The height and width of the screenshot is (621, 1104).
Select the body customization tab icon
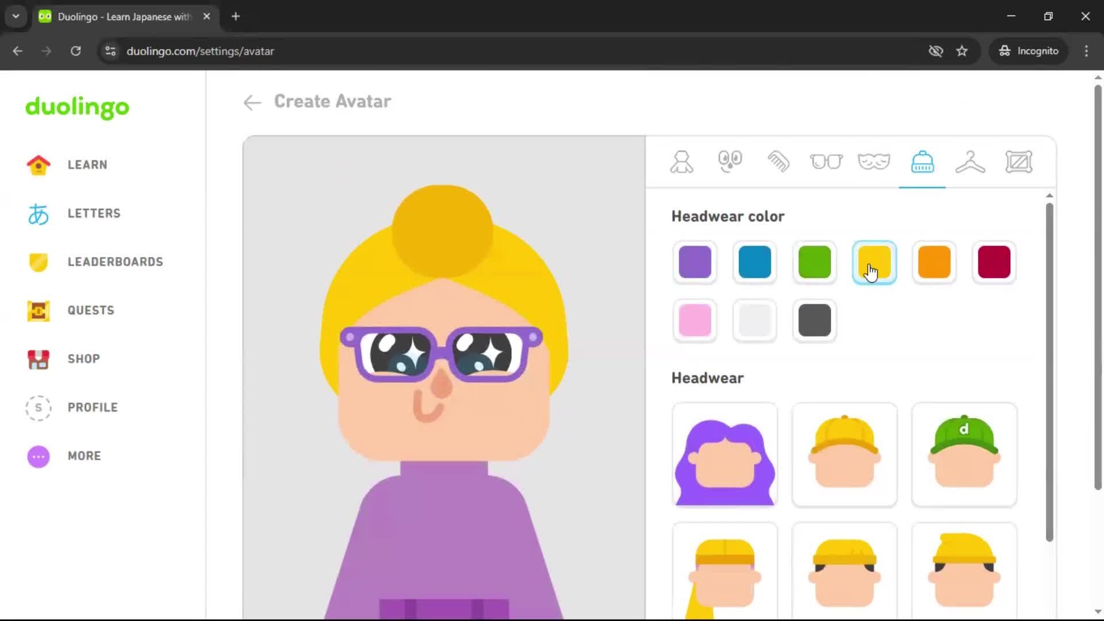(681, 162)
